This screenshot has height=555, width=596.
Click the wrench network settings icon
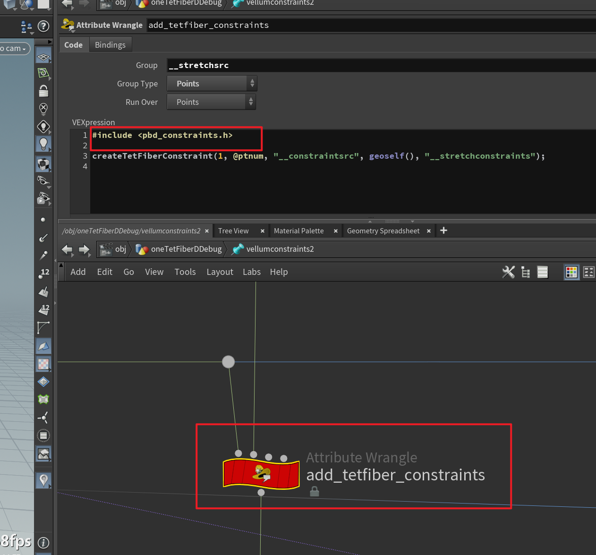[x=508, y=272]
